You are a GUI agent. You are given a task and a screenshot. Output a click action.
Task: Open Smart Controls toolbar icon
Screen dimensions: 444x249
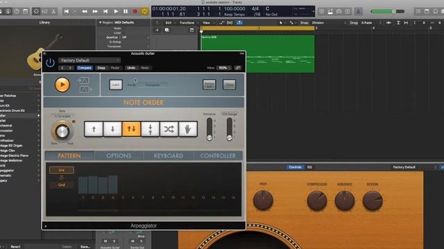tap(36, 11)
